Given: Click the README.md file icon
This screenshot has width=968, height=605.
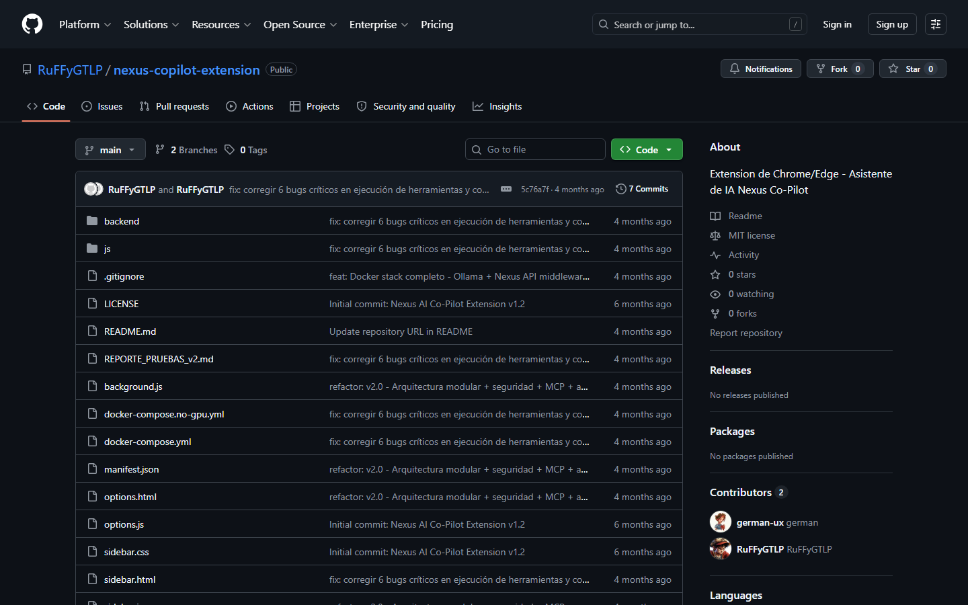Looking at the screenshot, I should coord(92,331).
